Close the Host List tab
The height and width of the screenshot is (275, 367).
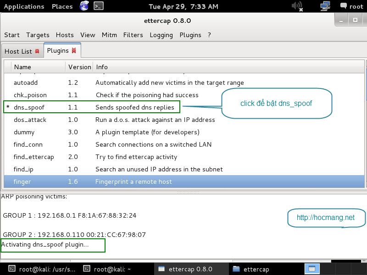(37, 51)
